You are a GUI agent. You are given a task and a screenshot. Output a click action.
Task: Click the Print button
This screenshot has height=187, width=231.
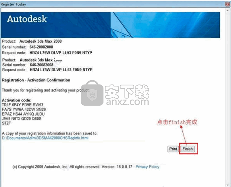click(x=173, y=149)
